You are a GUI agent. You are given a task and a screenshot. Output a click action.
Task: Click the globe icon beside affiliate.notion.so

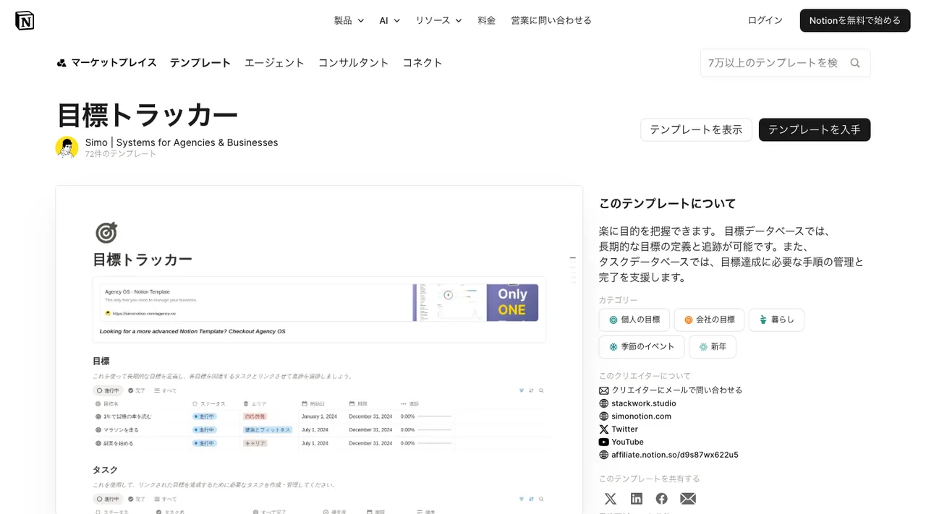click(604, 455)
